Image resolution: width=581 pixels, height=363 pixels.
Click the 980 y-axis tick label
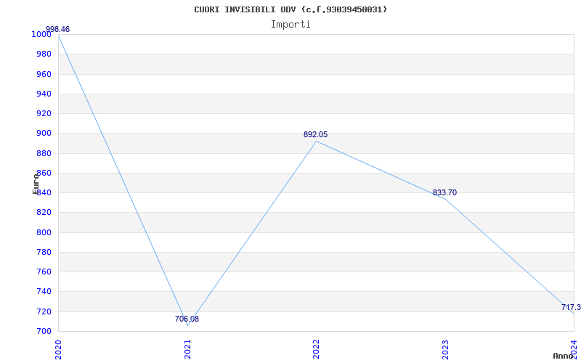click(x=43, y=54)
